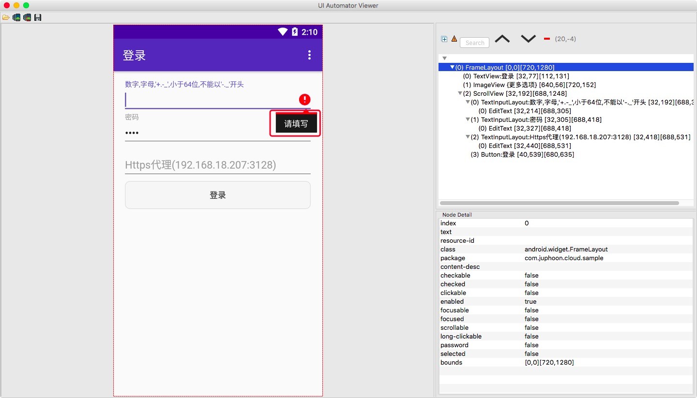Capture a compressed hierarchy with the second Android icon
697x398 pixels.
click(x=27, y=17)
